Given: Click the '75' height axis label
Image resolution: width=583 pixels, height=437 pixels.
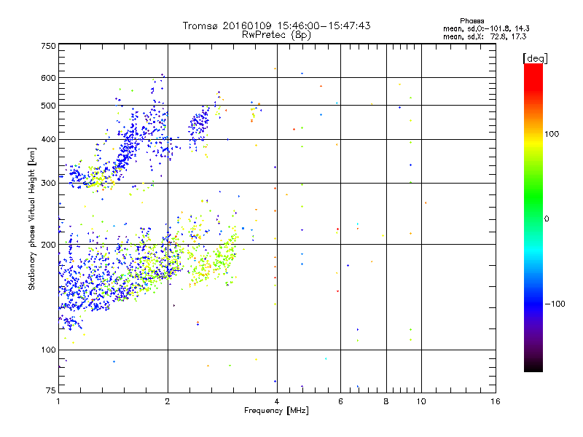Looking at the screenshot, I should tap(51, 390).
